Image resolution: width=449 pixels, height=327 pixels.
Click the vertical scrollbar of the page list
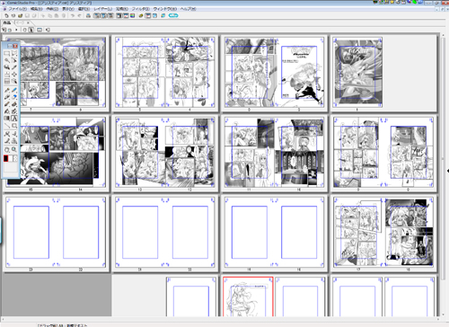pyautogui.click(x=444, y=173)
